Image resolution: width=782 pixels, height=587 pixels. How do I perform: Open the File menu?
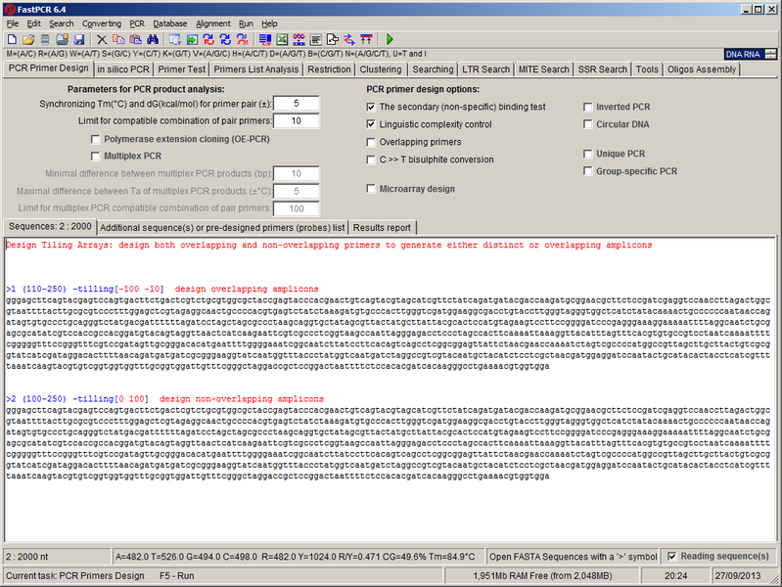tap(13, 23)
